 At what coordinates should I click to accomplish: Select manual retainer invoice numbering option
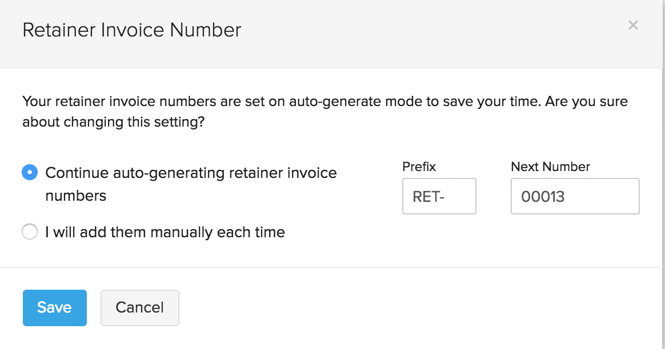click(29, 232)
